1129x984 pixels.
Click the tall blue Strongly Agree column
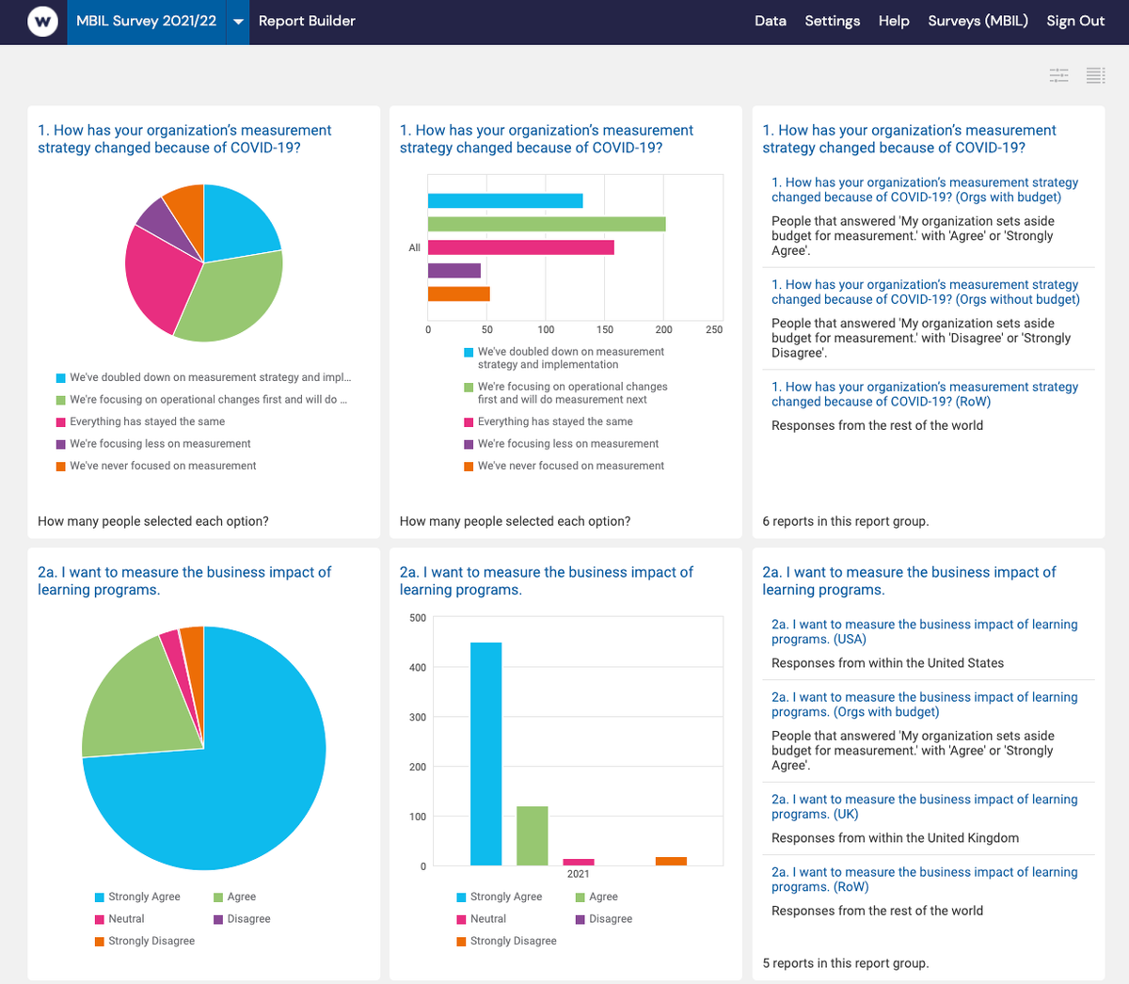(x=486, y=754)
